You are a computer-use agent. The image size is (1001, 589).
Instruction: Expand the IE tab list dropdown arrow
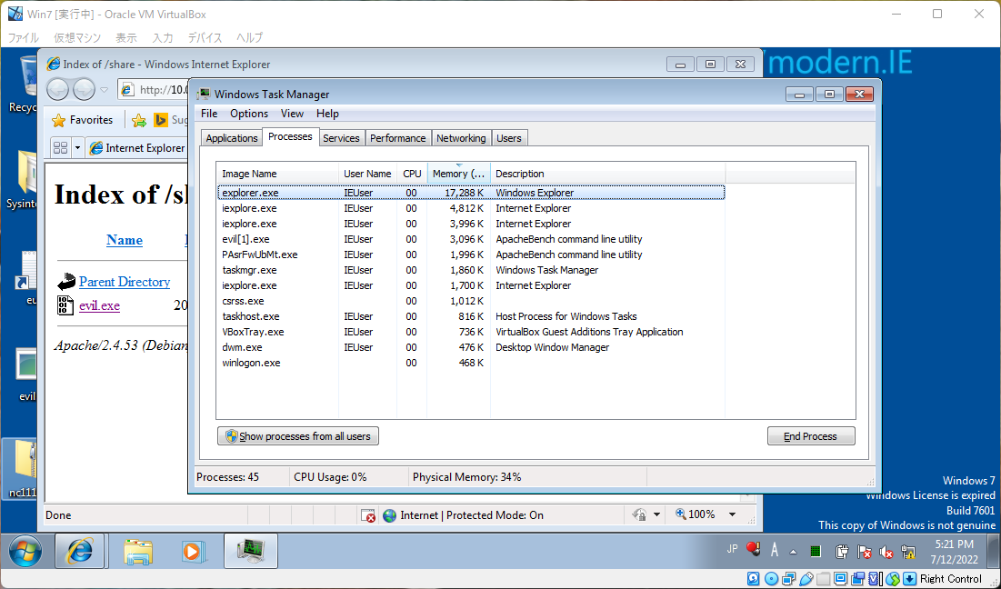[x=78, y=148]
